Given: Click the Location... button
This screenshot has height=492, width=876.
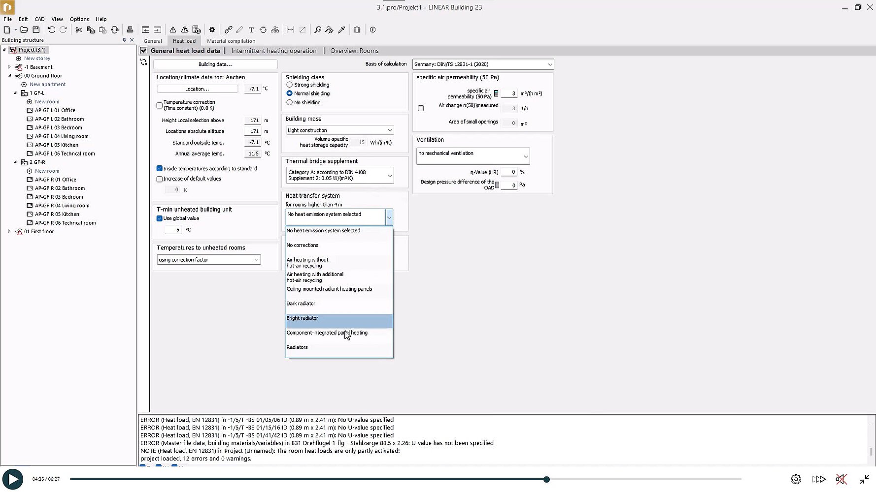Looking at the screenshot, I should 197,89.
